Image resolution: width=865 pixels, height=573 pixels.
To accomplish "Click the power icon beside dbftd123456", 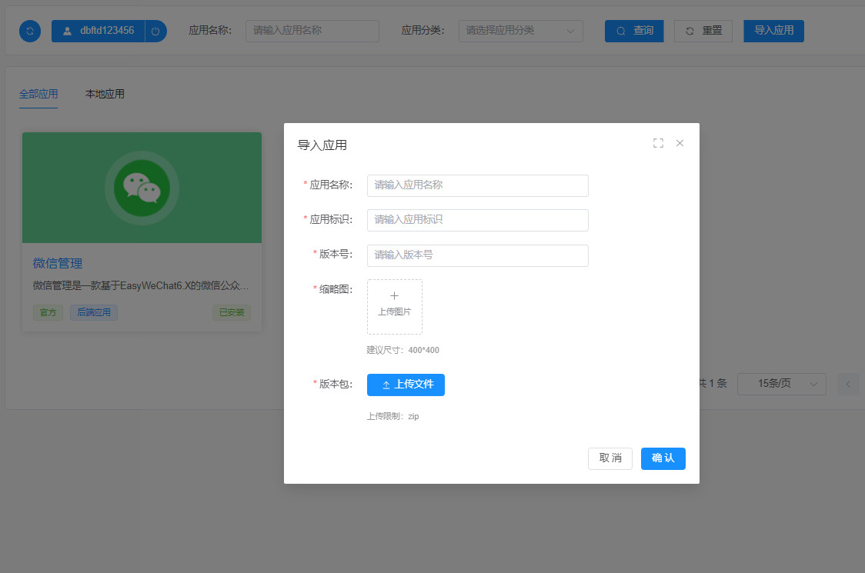I will point(155,31).
